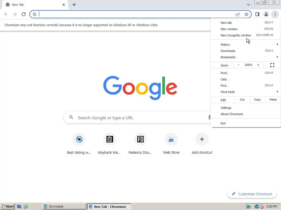The width and height of the screenshot is (281, 210).
Task: Click the share page icon in address bar
Action: (238, 14)
